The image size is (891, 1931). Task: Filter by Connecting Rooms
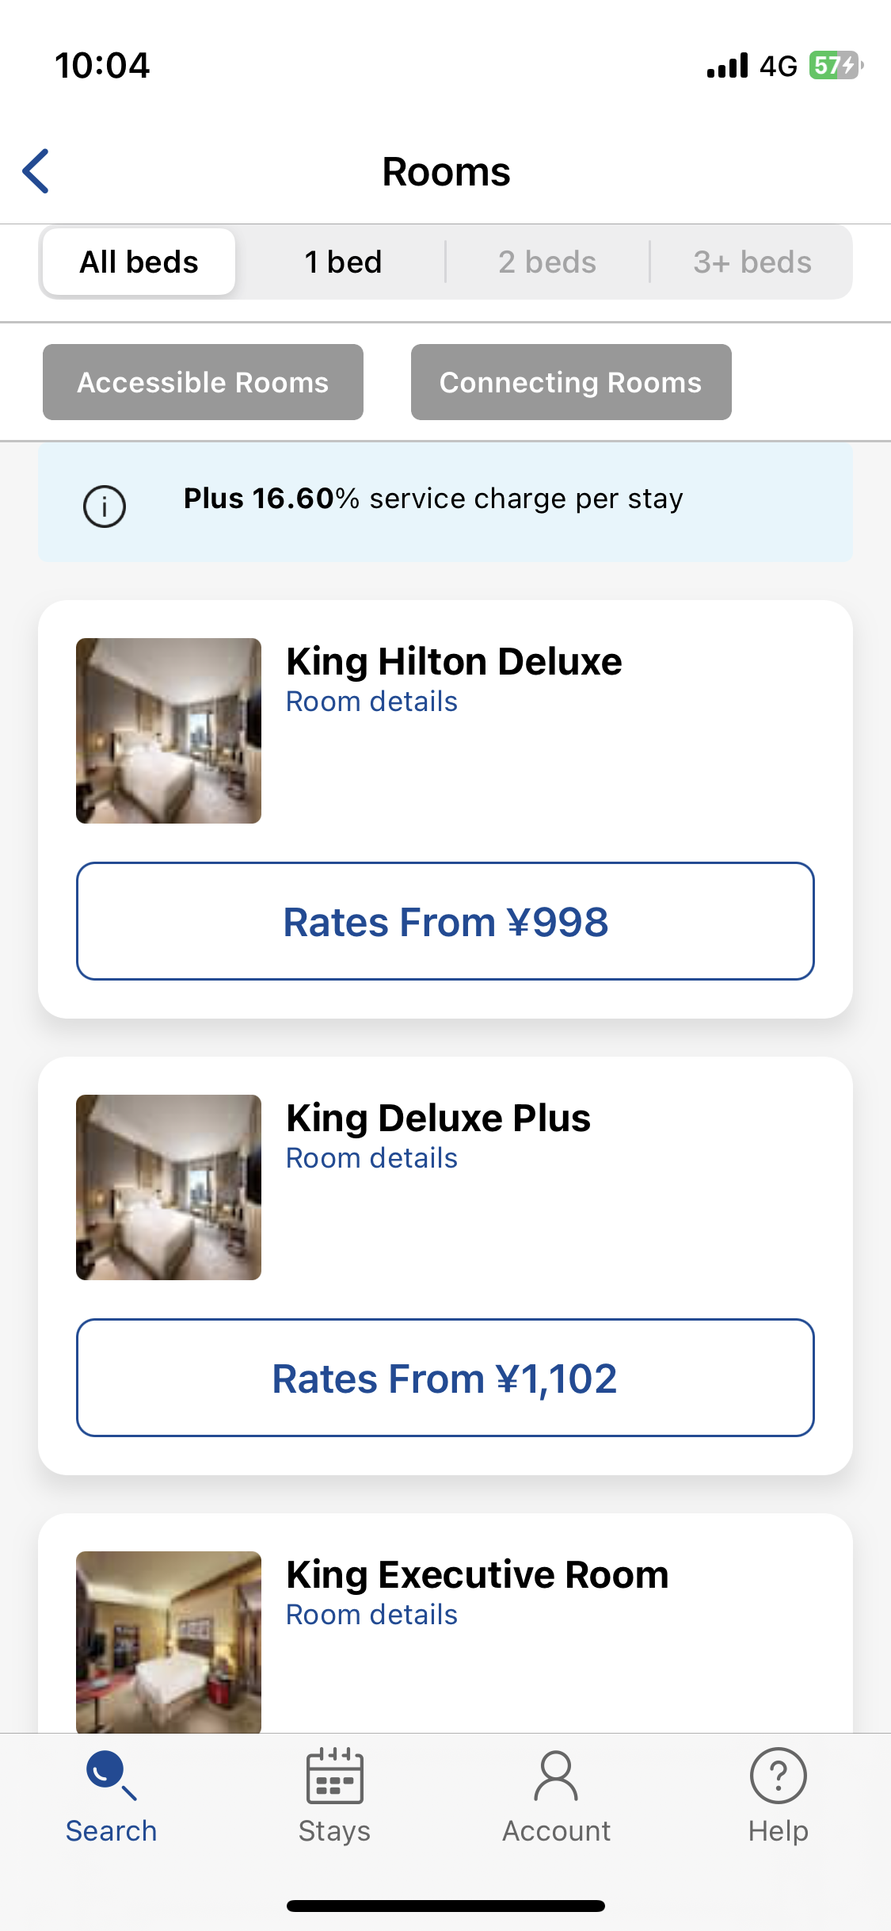[571, 382]
